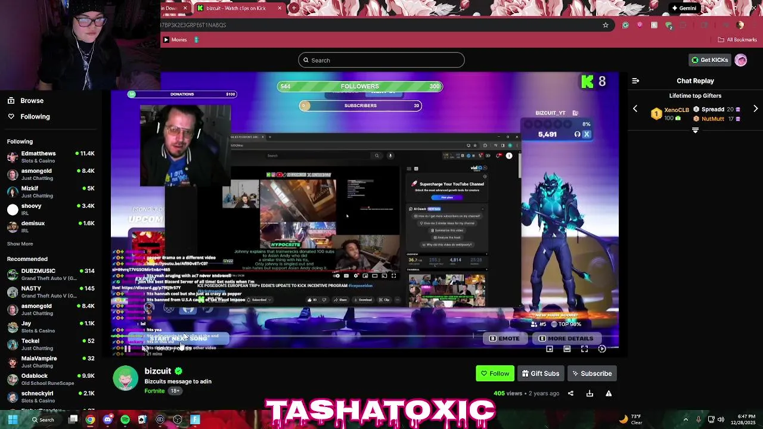Screen dimensions: 763x429
Task: Collapse the Chat Replay panel
Action: click(x=635, y=80)
